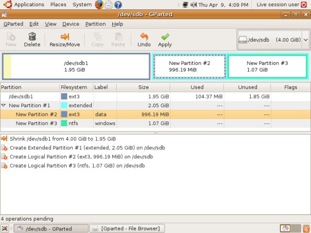Open the GParted menu
This screenshot has height=233, width=311.
13,24
